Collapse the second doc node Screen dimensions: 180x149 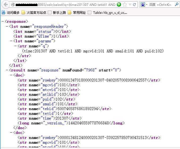pos(11,132)
